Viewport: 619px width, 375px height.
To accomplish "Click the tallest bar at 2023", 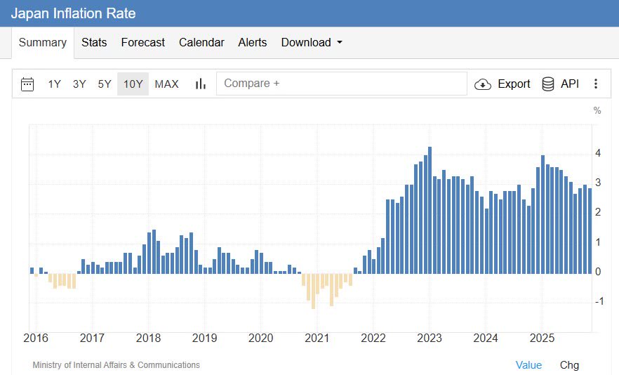I will tap(430, 211).
